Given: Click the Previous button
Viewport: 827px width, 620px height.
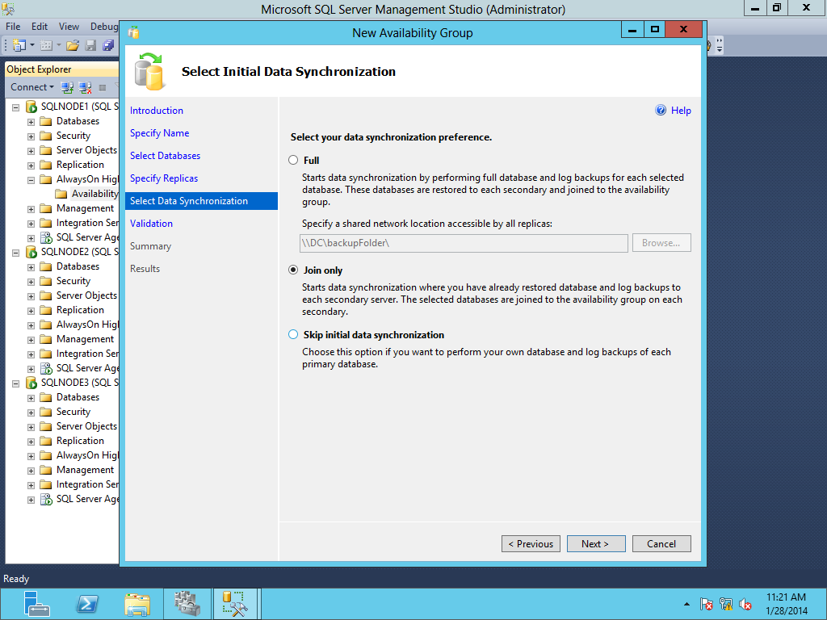Looking at the screenshot, I should pyautogui.click(x=531, y=543).
